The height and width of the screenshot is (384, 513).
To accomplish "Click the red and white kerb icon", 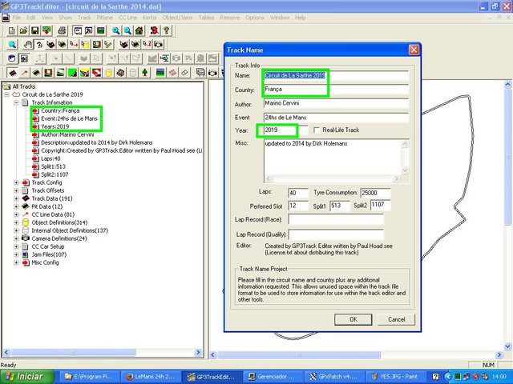I will 96,72.
